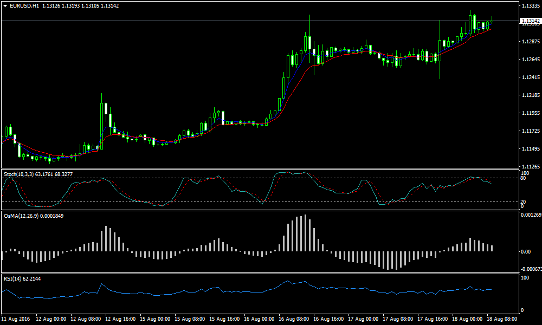Image resolution: width=542 pixels, height=325 pixels.
Task: Click the RSI 100 scale label
Action: [524, 278]
